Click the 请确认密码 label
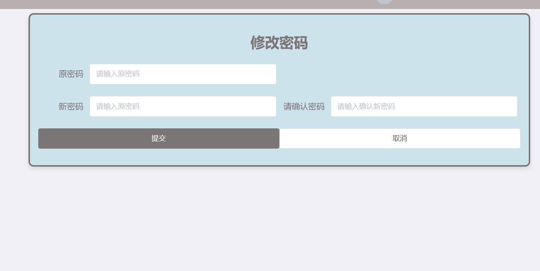Image resolution: width=540 pixels, height=271 pixels. coord(304,107)
